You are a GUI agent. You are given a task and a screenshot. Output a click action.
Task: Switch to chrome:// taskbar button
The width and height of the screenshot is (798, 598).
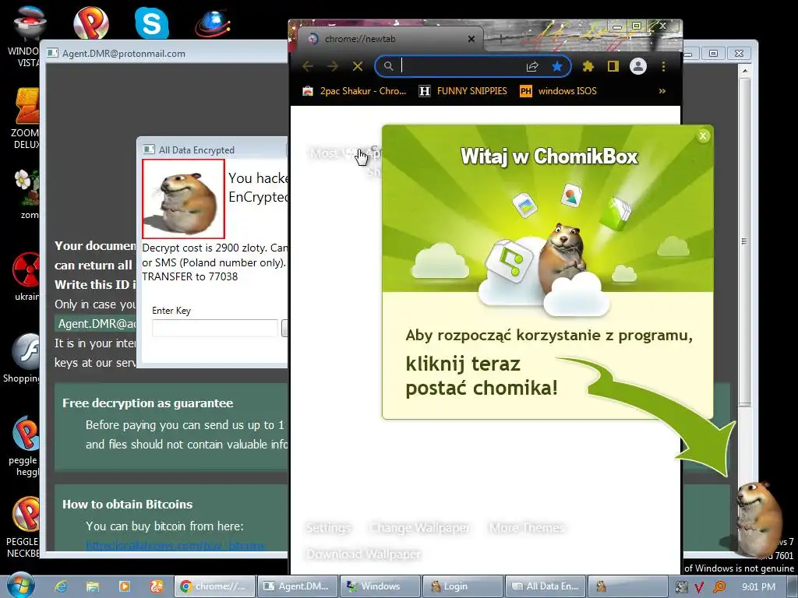[x=214, y=586]
